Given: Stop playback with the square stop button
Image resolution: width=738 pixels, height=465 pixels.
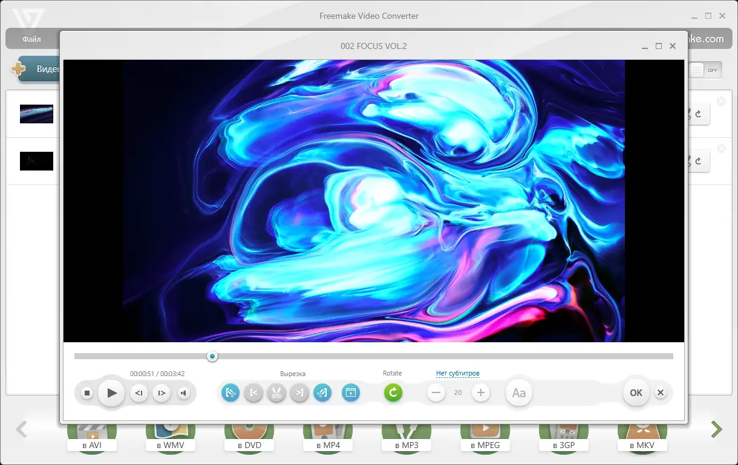Looking at the screenshot, I should (87, 393).
